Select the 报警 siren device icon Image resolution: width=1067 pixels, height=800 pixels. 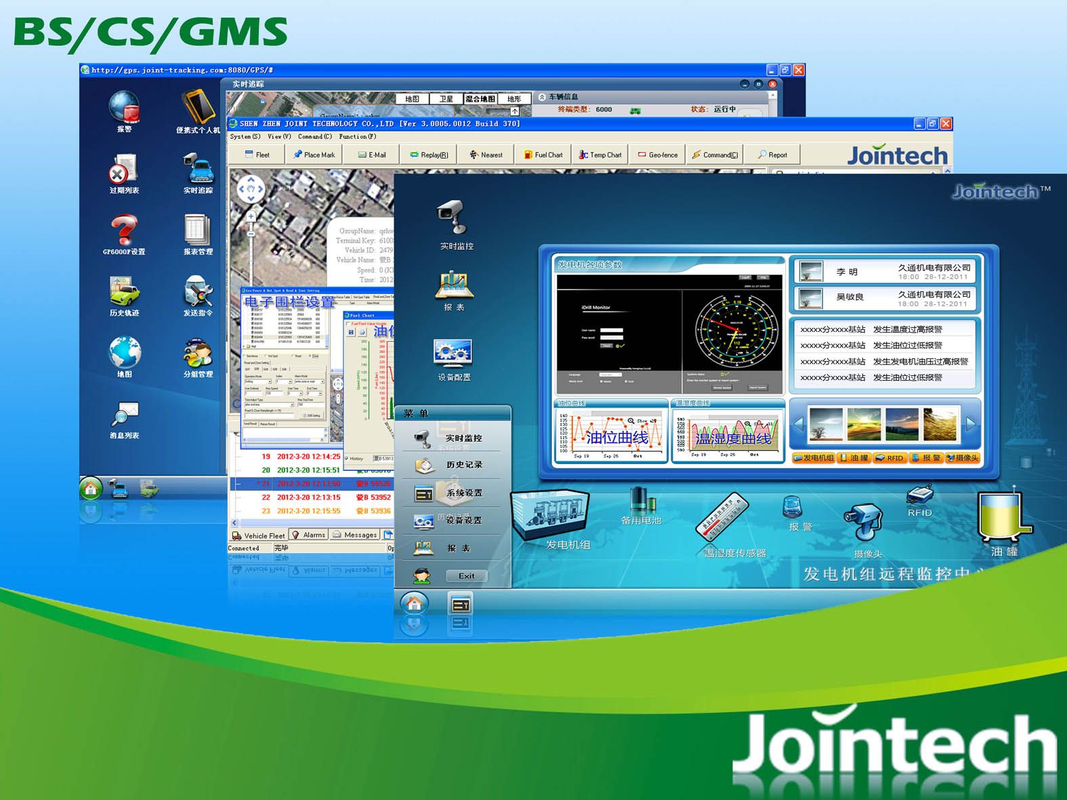point(795,513)
